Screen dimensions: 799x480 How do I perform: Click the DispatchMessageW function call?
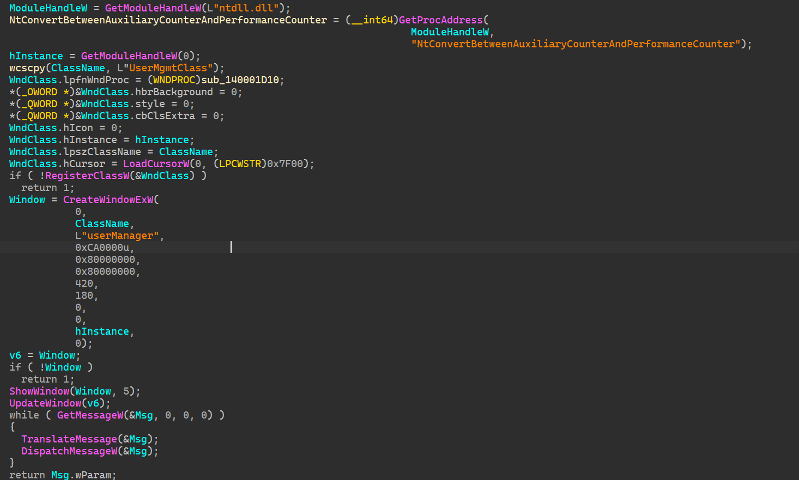[x=69, y=451]
